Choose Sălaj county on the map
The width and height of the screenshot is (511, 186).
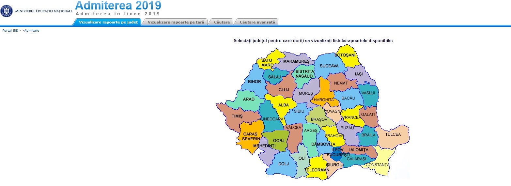[274, 77]
